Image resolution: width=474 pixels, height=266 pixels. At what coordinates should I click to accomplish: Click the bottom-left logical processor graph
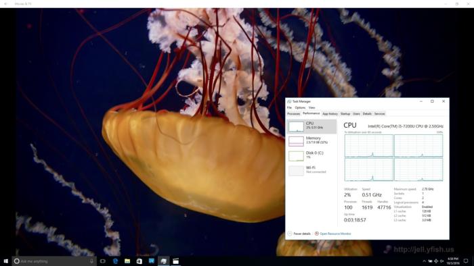pyautogui.click(x=369, y=169)
